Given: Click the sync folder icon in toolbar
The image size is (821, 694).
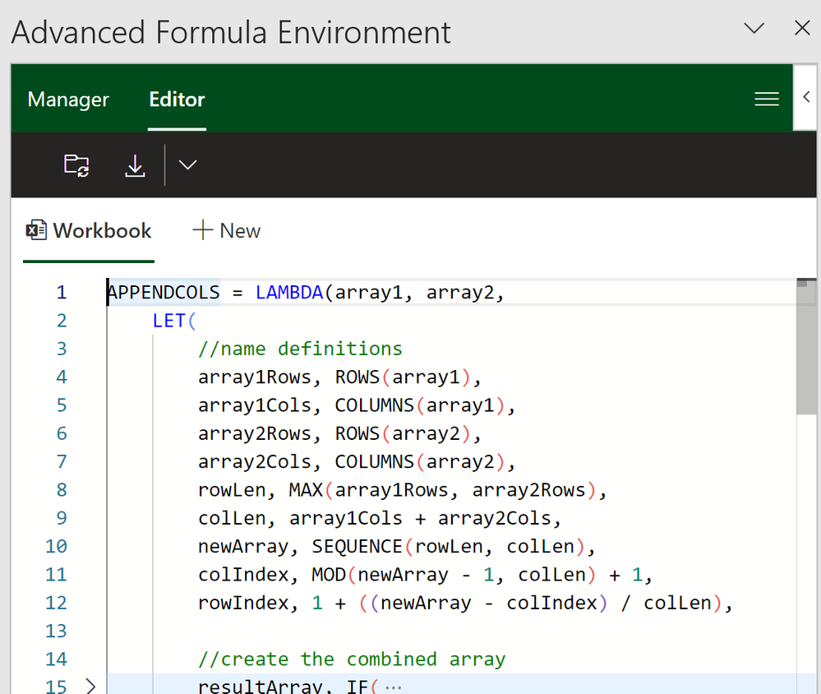Looking at the screenshot, I should [x=76, y=165].
